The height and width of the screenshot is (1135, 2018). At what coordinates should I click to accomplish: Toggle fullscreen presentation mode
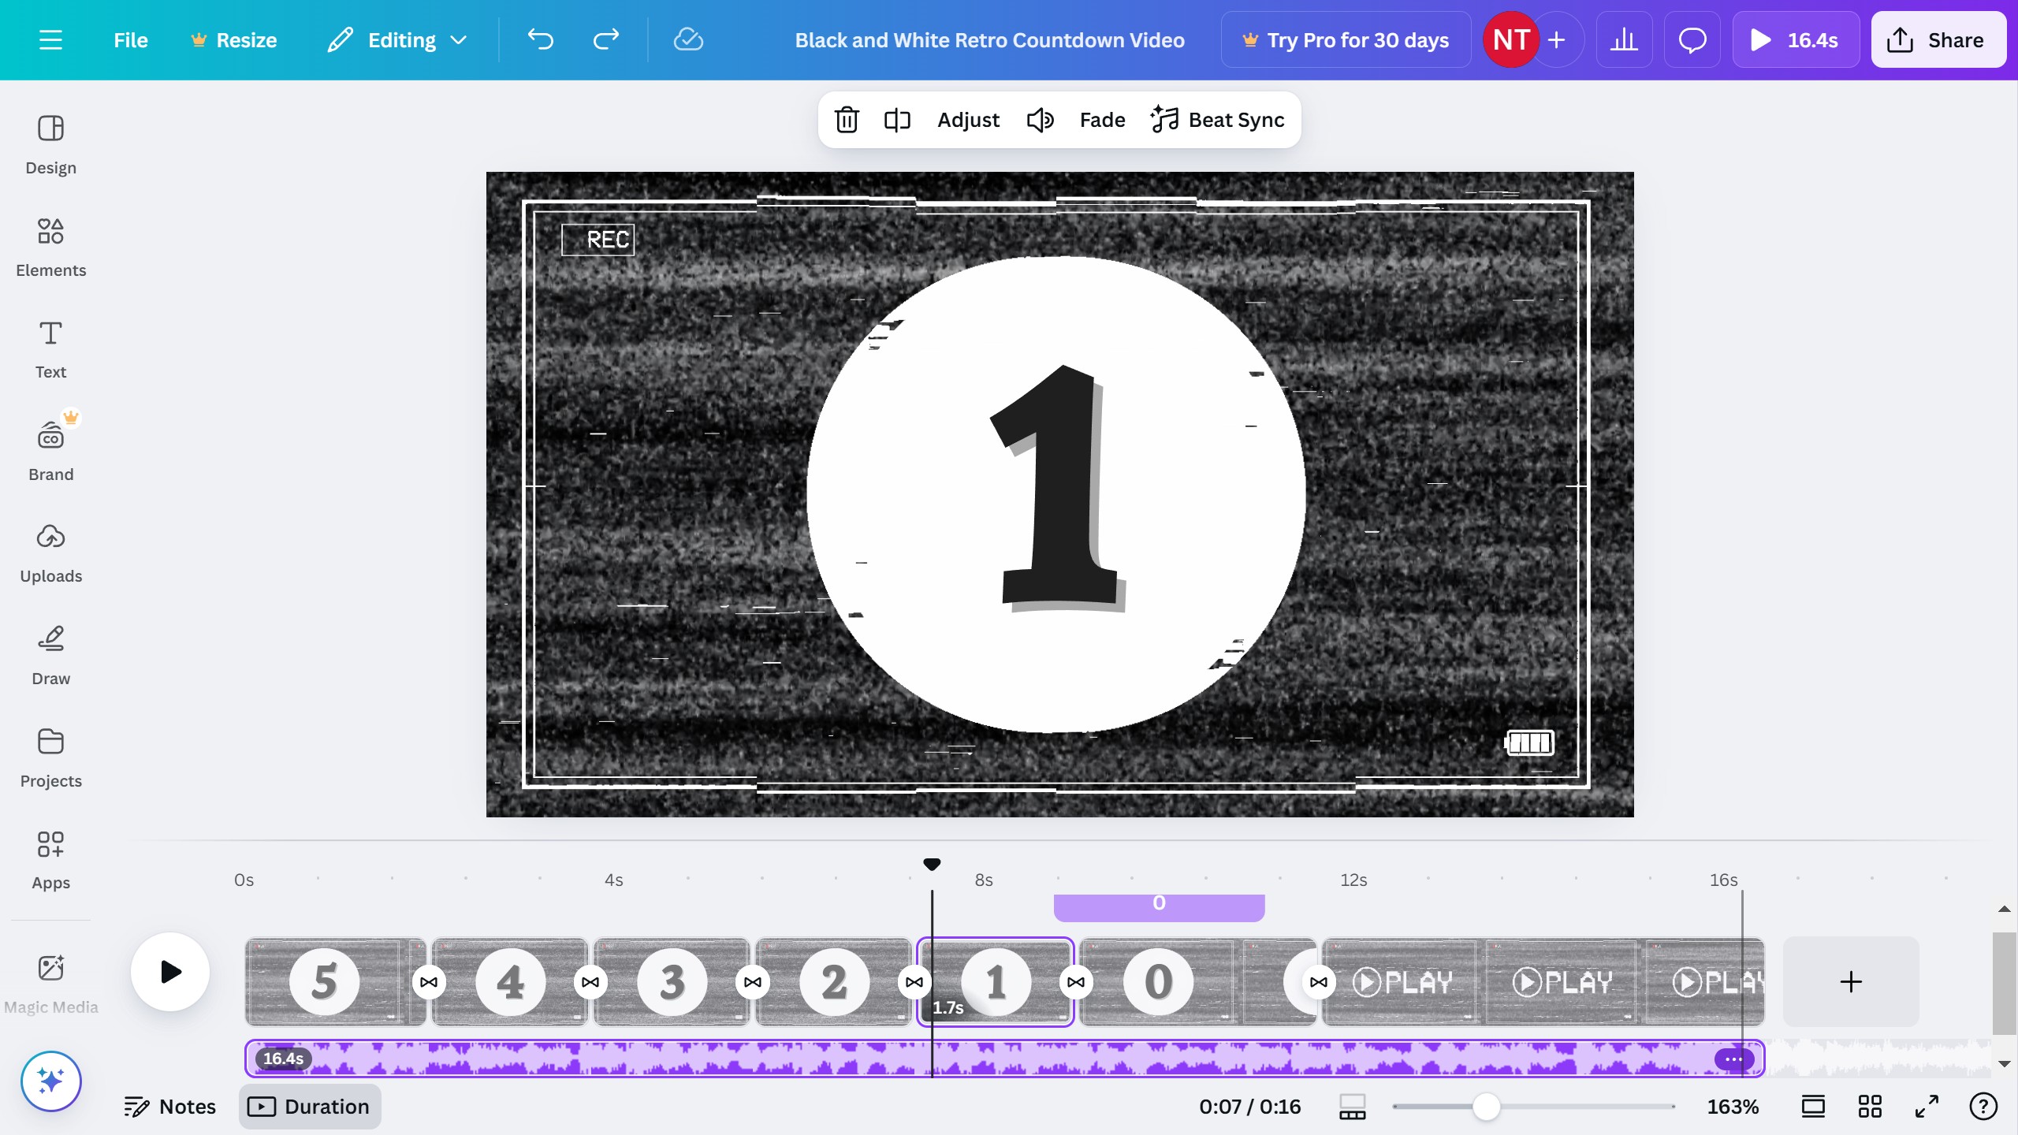tap(1927, 1107)
